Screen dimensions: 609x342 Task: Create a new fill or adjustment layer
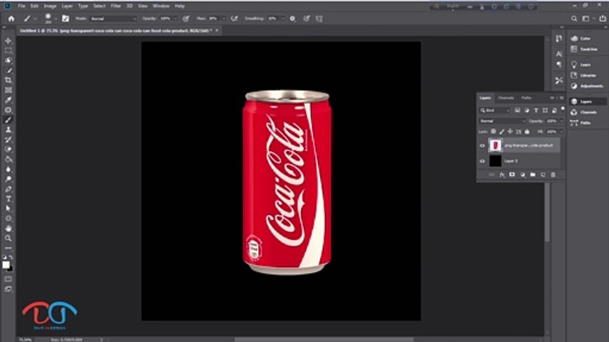point(522,175)
